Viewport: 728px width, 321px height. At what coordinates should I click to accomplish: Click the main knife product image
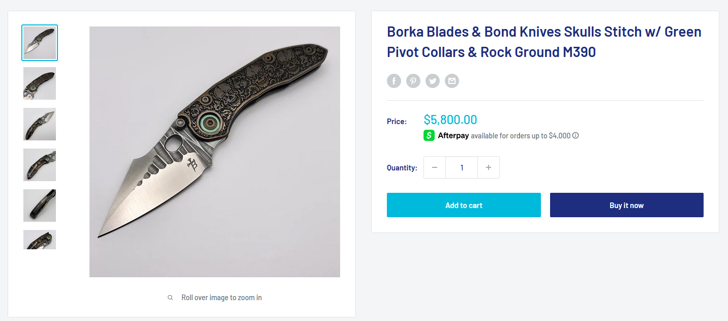click(215, 152)
